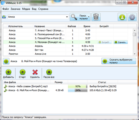Click the trash bin clear button
139x120 pixels.
coord(96,17)
